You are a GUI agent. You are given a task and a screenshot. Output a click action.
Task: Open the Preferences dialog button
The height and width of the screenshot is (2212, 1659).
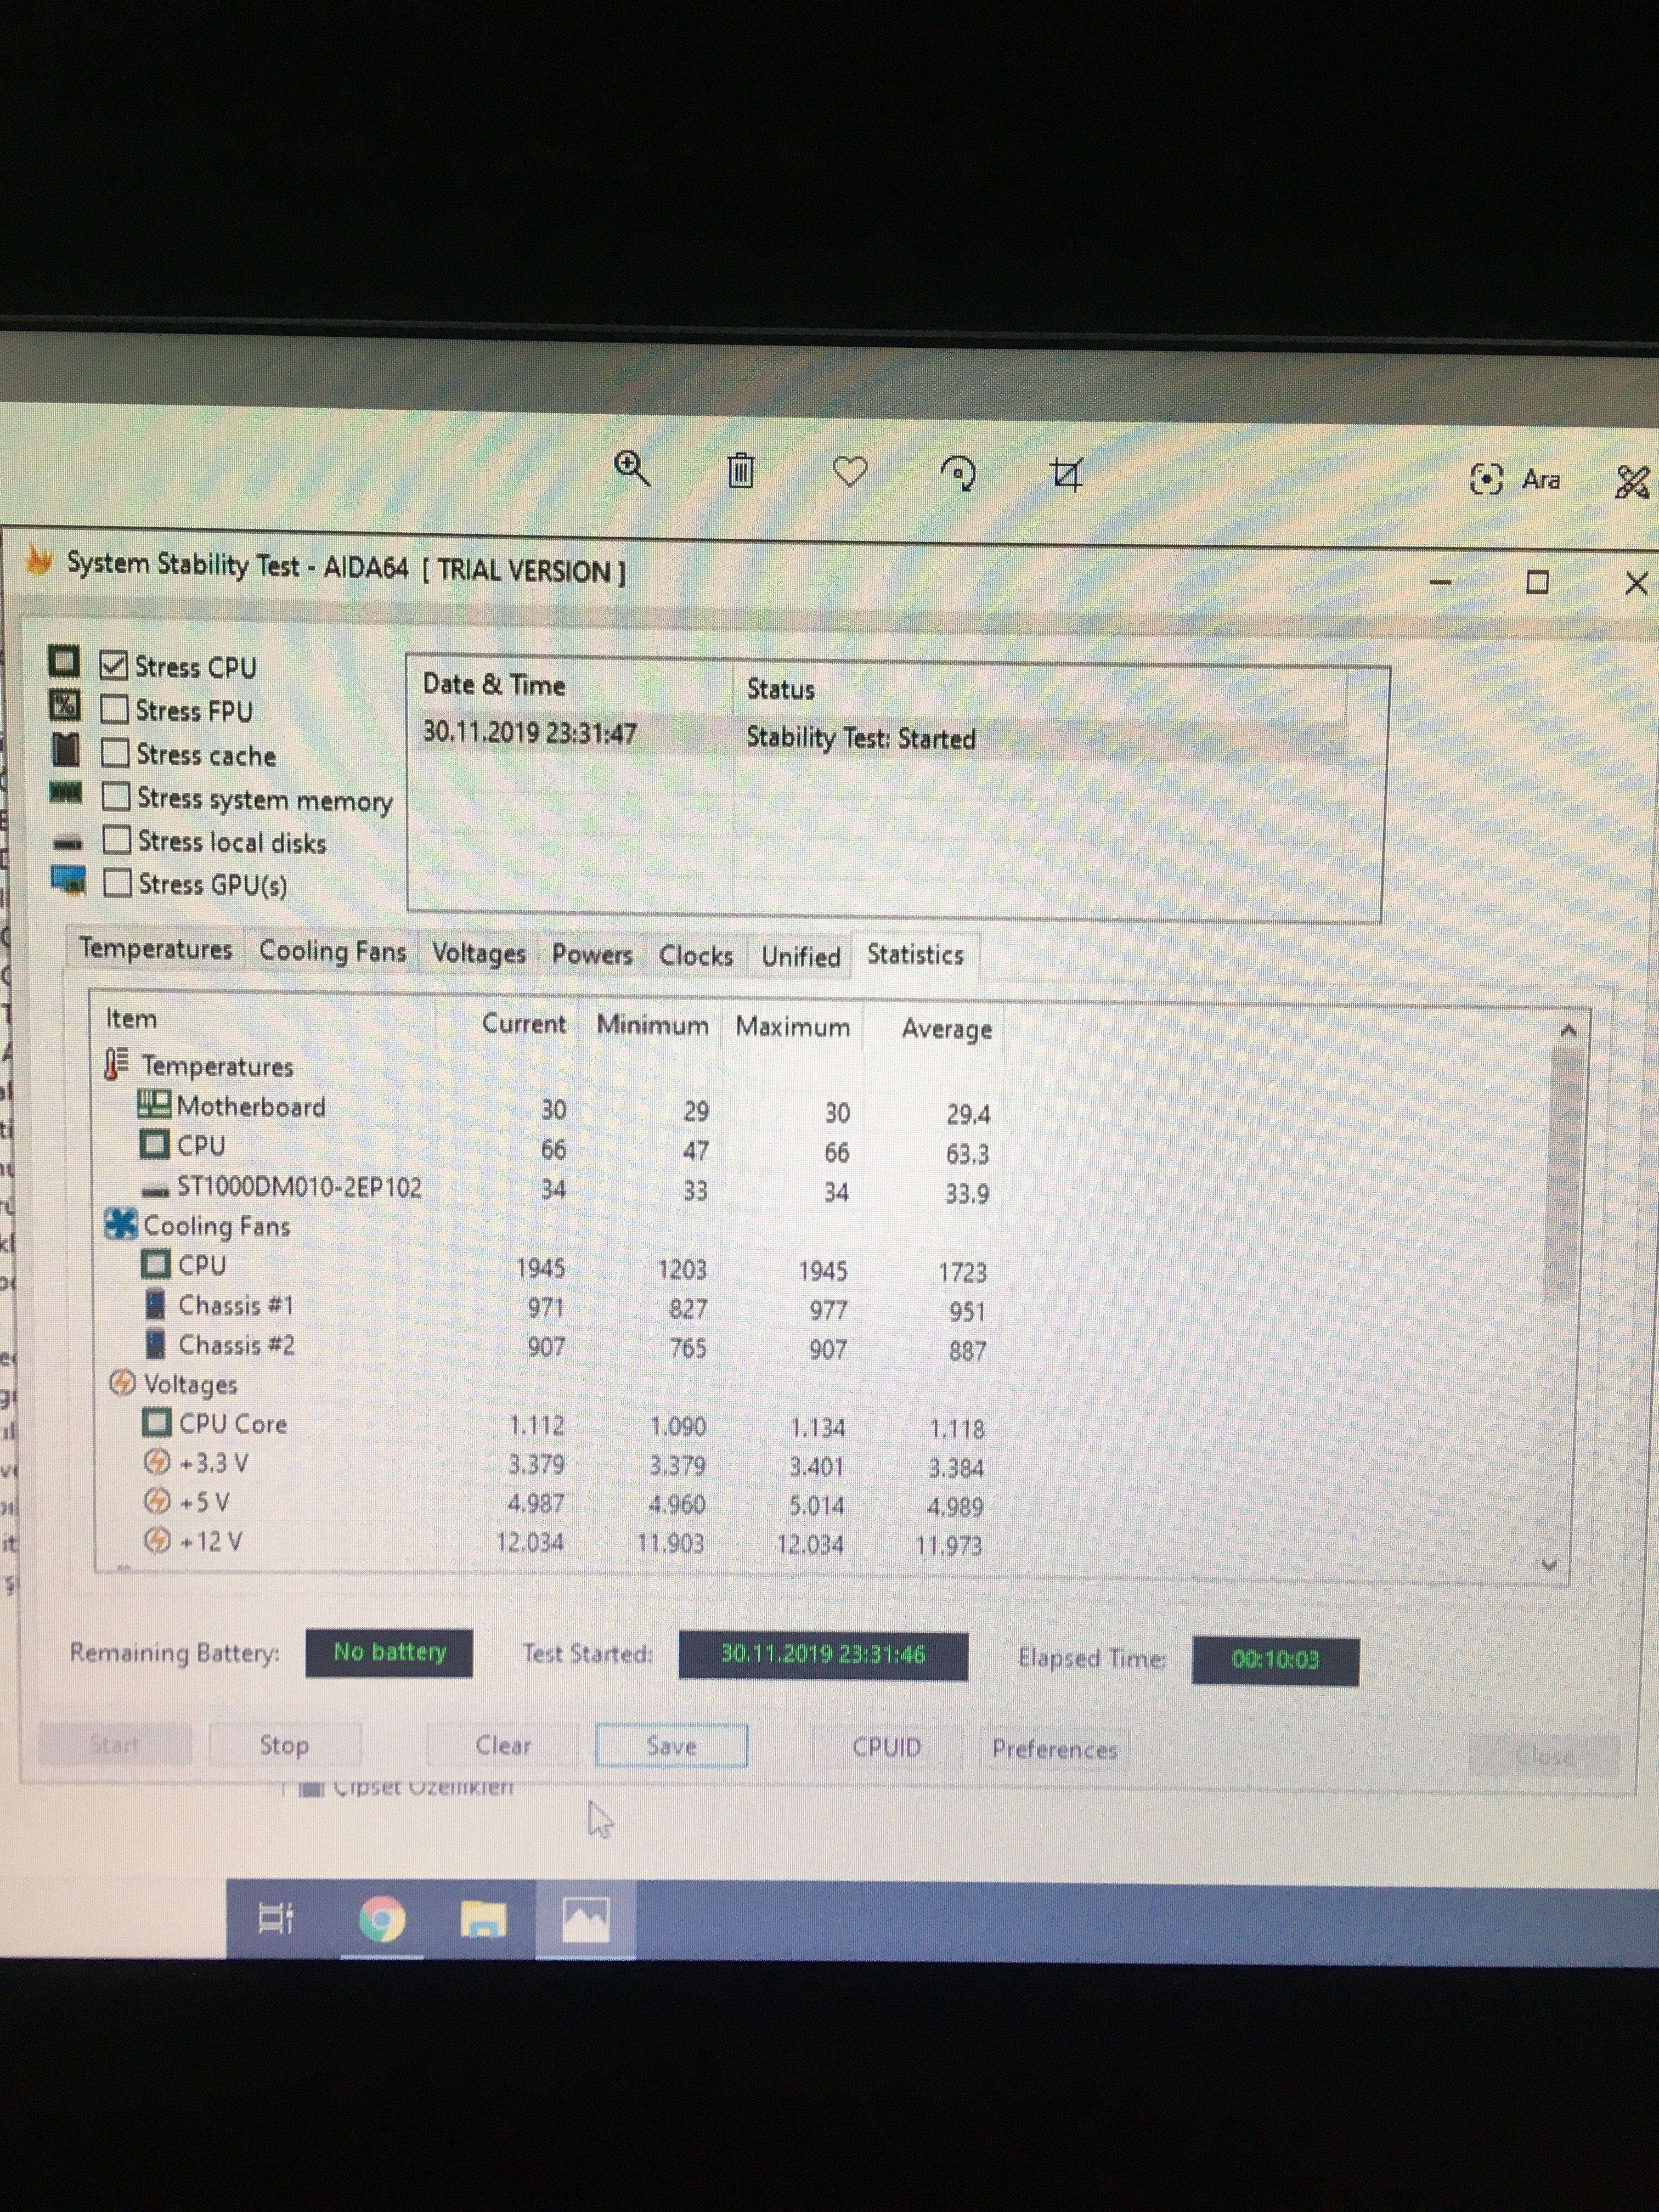pyautogui.click(x=1054, y=1749)
